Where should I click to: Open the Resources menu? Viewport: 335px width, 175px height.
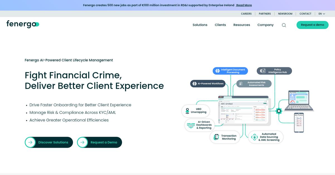click(x=242, y=25)
